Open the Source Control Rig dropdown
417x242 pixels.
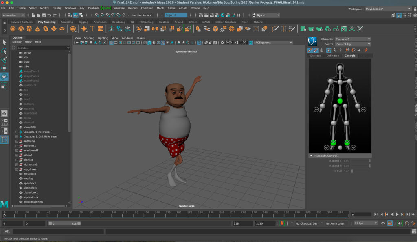click(353, 44)
